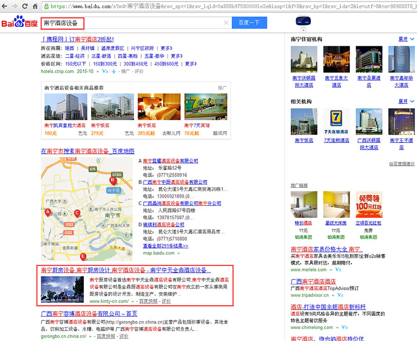Select the 300到450元 price range
This screenshot has height=341, width=417.
pyautogui.click(x=136, y=64)
